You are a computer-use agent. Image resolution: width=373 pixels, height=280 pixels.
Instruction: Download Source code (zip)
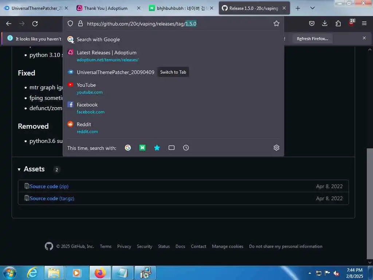click(49, 186)
